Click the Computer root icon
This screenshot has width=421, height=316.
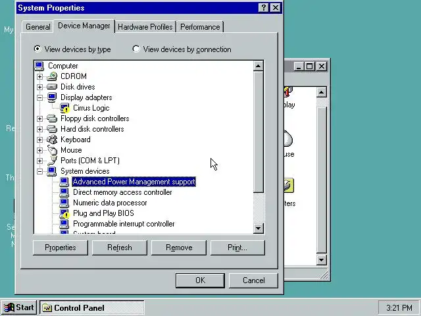pyautogui.click(x=39, y=66)
